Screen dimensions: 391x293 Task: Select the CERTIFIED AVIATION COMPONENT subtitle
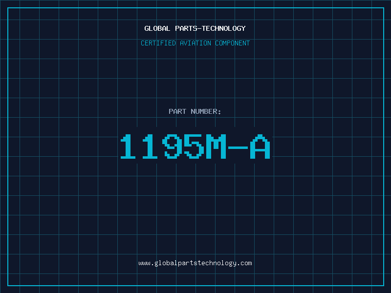[x=195, y=43]
